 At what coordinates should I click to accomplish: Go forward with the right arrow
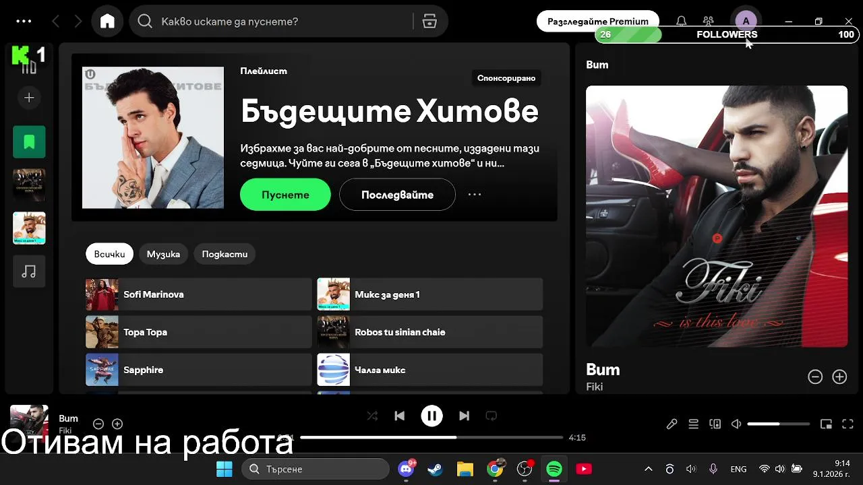(x=78, y=22)
